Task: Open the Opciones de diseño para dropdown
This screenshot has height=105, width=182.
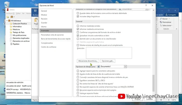Action: click(125, 67)
